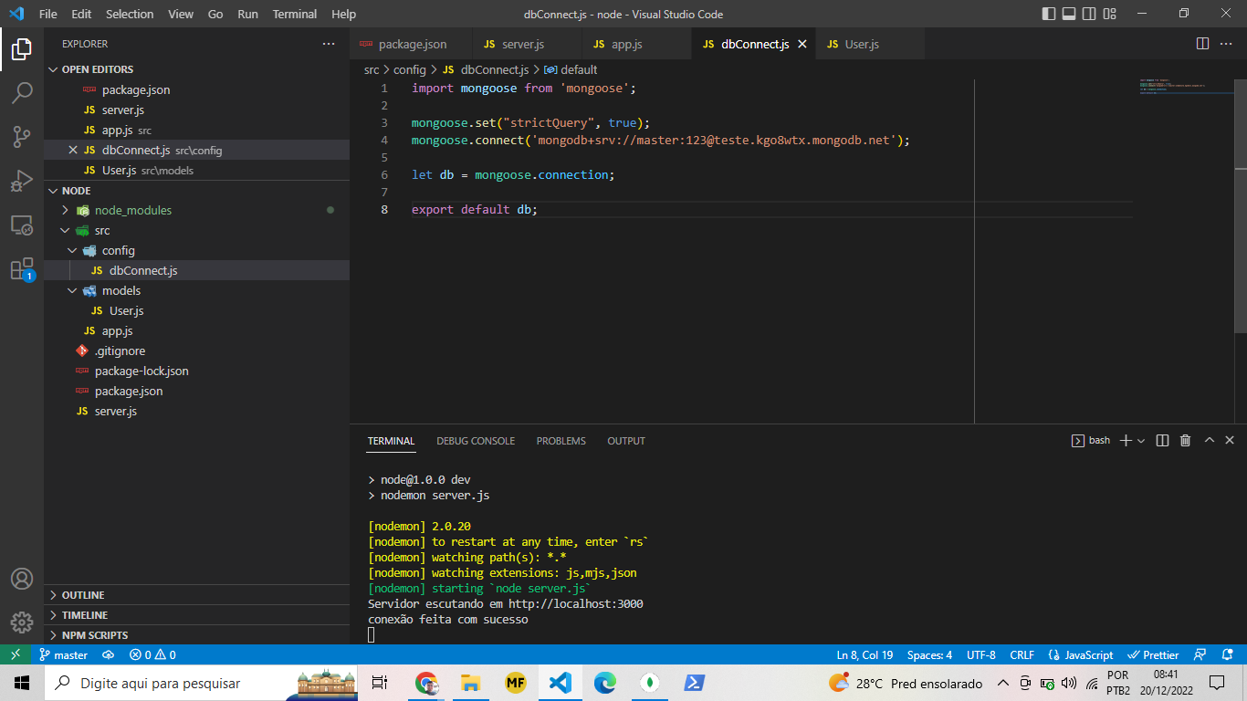
Task: Split the editor to the right
Action: [1202, 44]
